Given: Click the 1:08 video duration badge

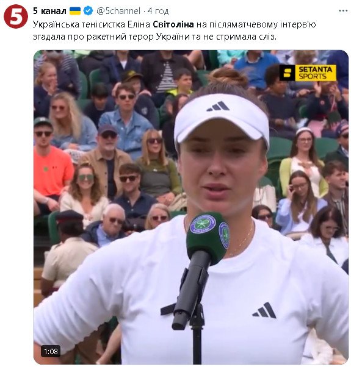Looking at the screenshot, I should (x=51, y=351).
